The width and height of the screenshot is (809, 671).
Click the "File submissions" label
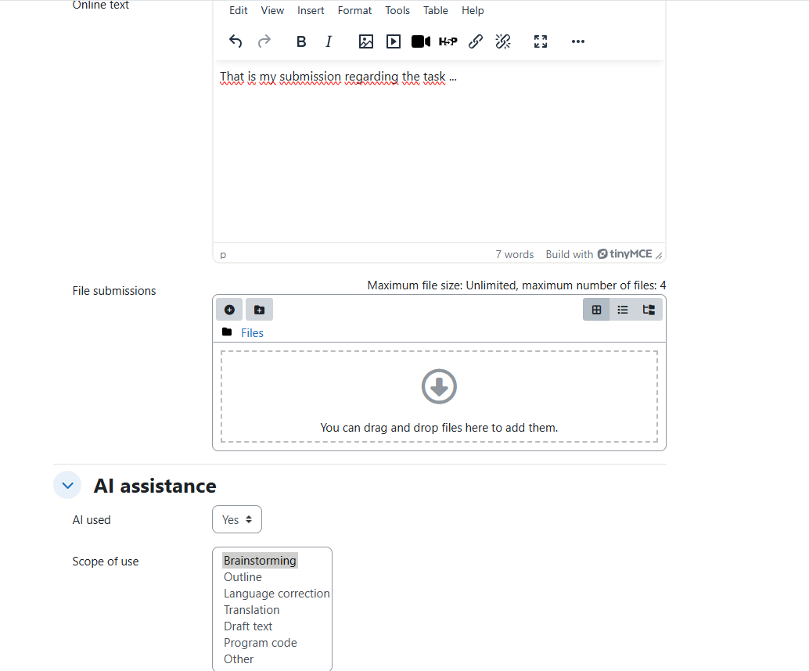[x=114, y=291]
